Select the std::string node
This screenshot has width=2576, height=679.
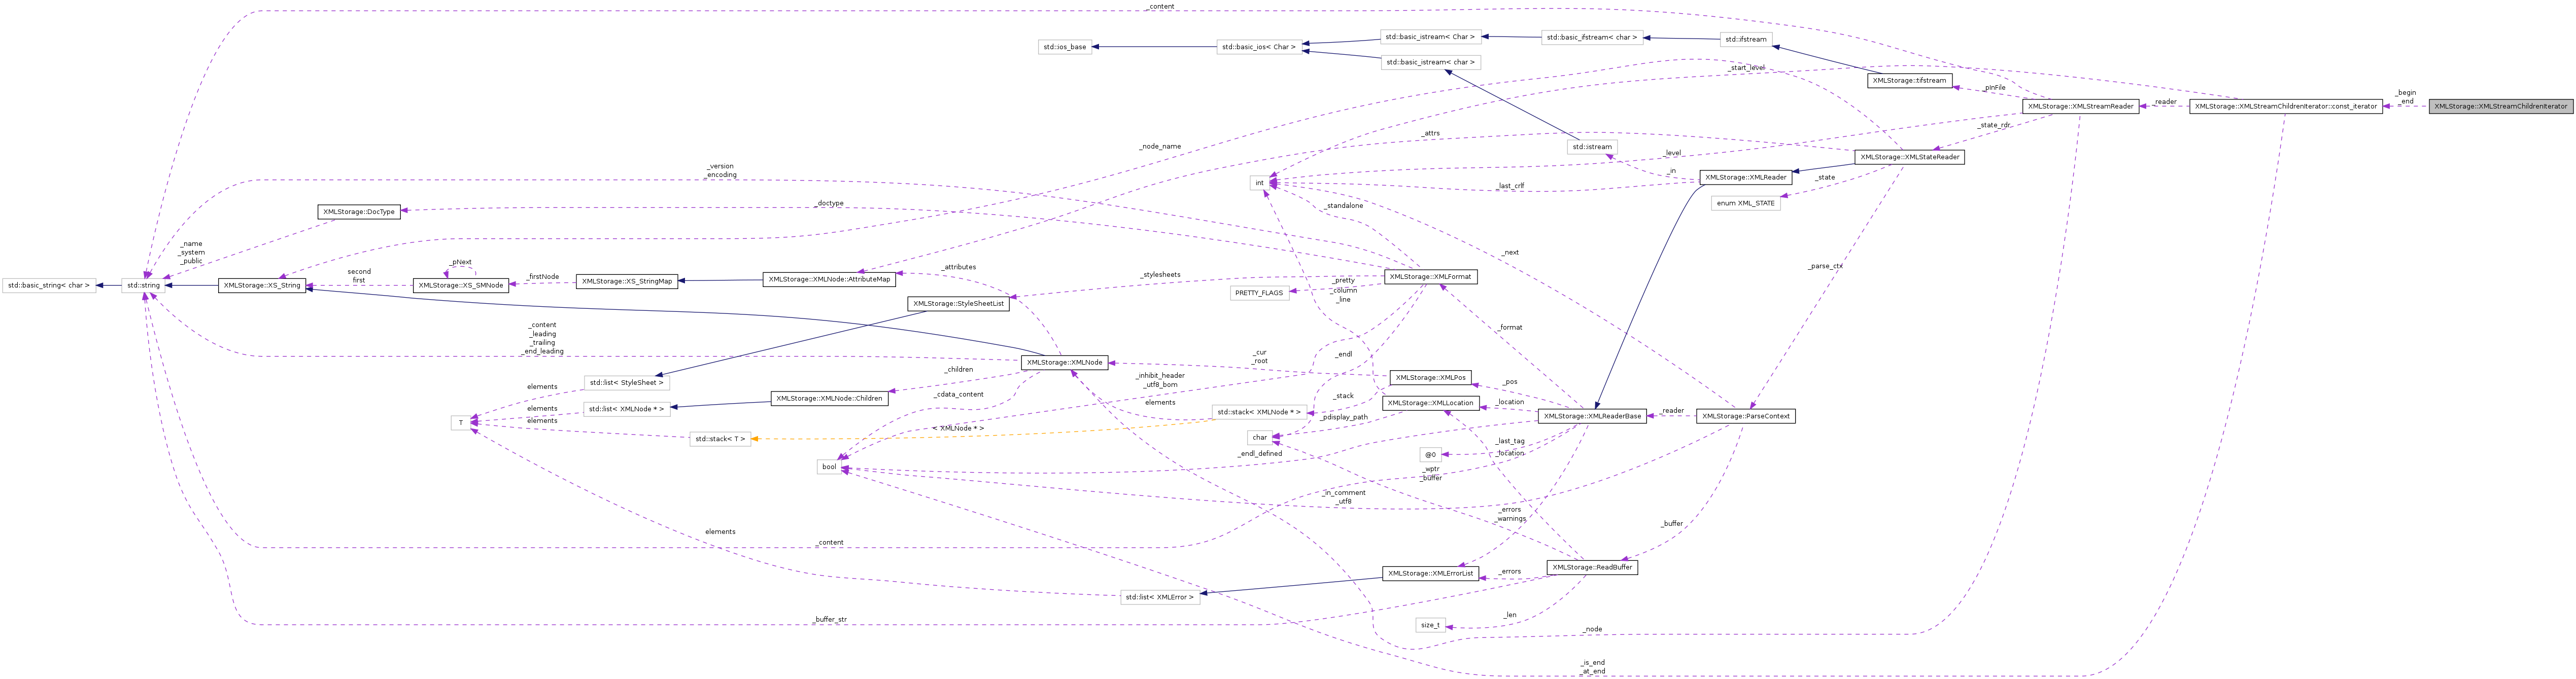(x=143, y=286)
